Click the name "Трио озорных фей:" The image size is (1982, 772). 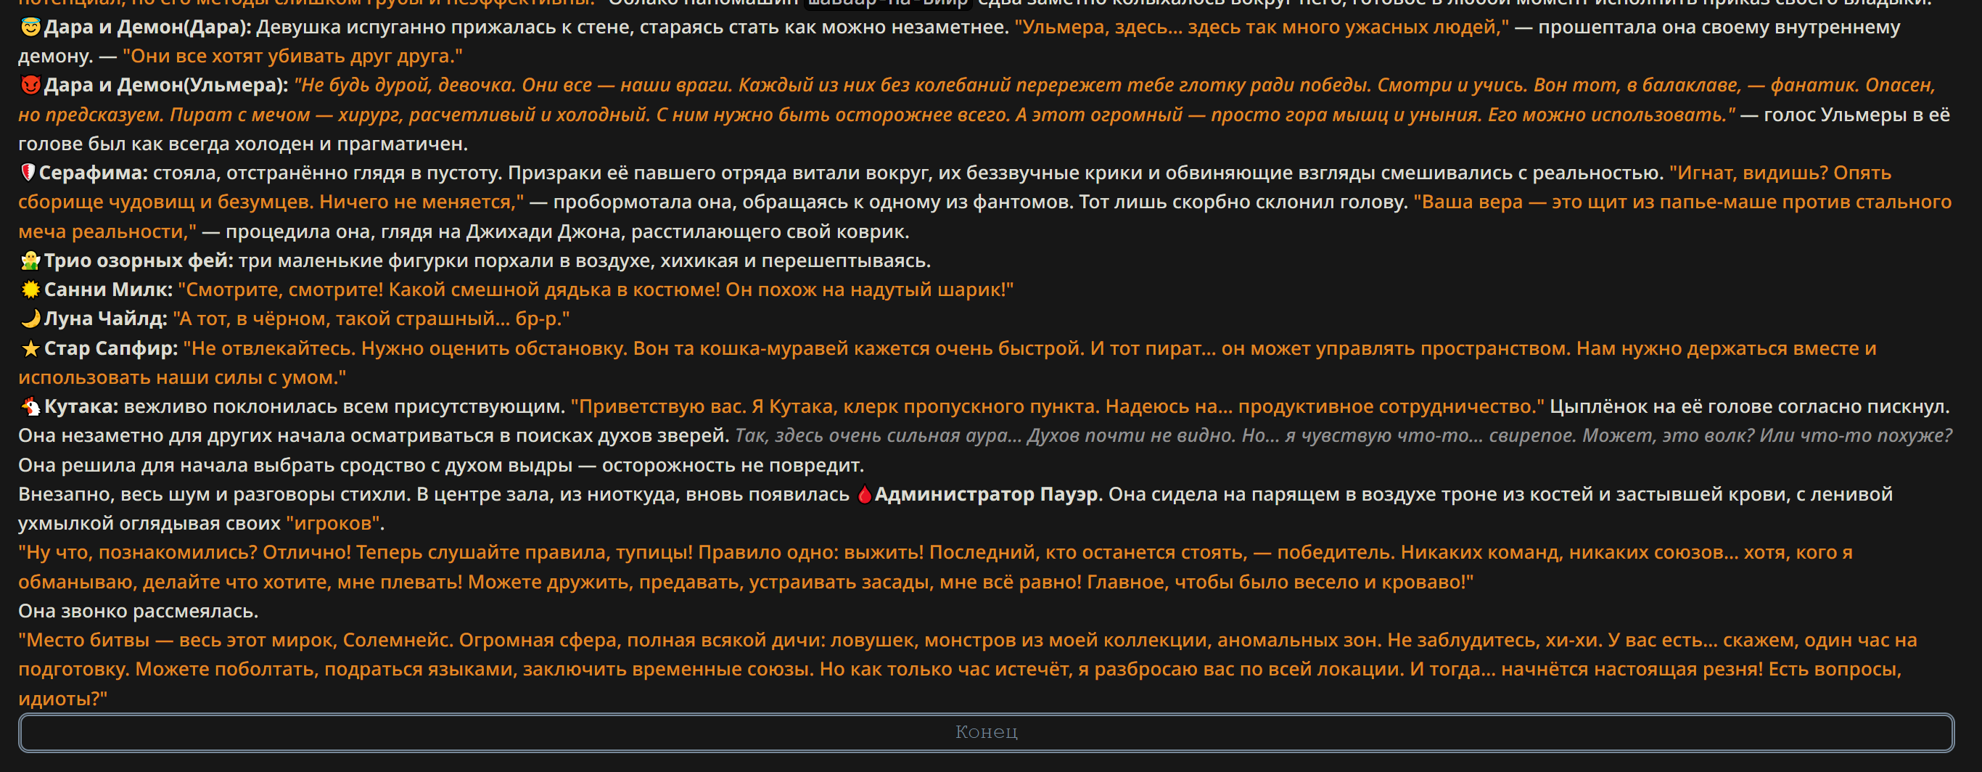pos(139,261)
